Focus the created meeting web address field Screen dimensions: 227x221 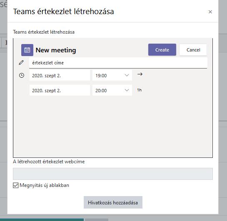point(113,174)
